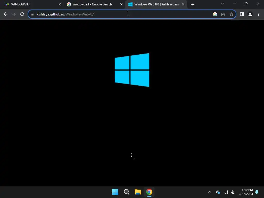Open the clock showing 3:49 PM
Viewport: 264px width, 198px height.
(x=246, y=192)
